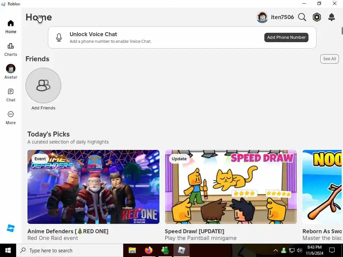Image resolution: width=343 pixels, height=257 pixels.
Task: Click the page vertical scrollbar thumb
Action: pyautogui.click(x=342, y=30)
